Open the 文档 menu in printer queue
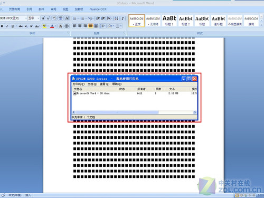The height and width of the screenshot is (198, 264). (92, 84)
